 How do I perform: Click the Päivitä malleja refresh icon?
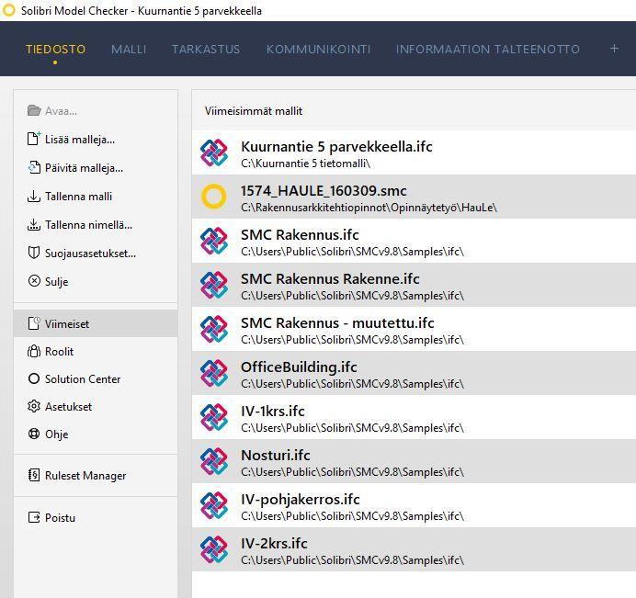[x=34, y=167]
